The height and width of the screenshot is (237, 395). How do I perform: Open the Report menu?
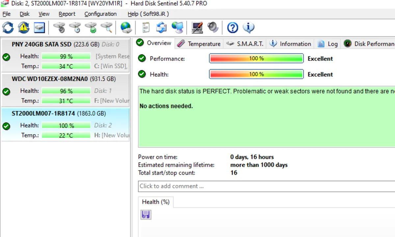coord(67,14)
